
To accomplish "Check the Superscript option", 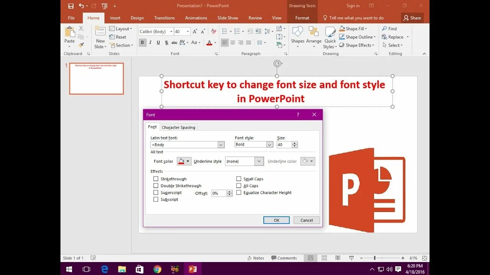I will (x=156, y=192).
